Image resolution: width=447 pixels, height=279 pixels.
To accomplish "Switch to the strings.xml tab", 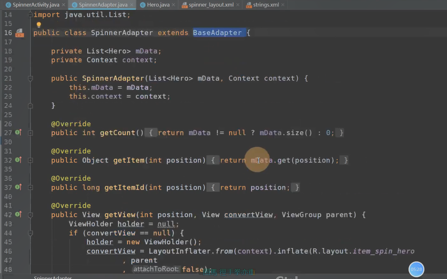I will click(x=266, y=5).
